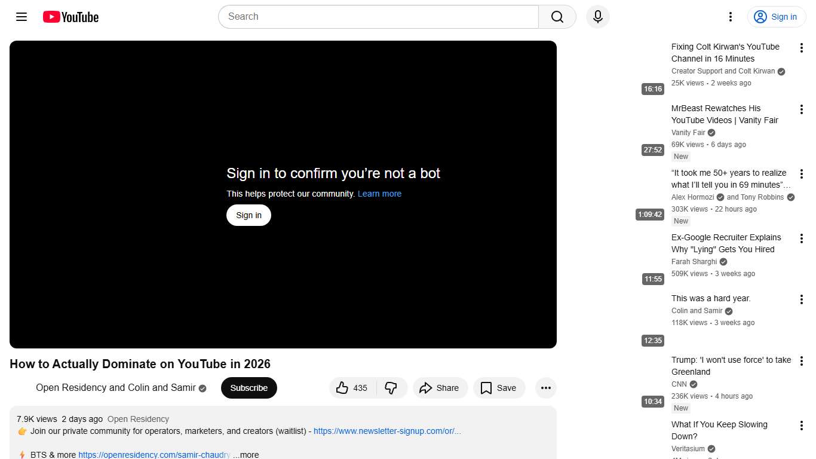This screenshot has height=459, width=816.
Task: Visit the Open Residency channel
Action: pos(138,419)
